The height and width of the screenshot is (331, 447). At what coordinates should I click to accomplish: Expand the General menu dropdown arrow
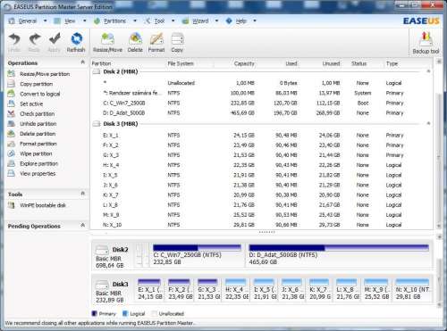click(x=45, y=21)
